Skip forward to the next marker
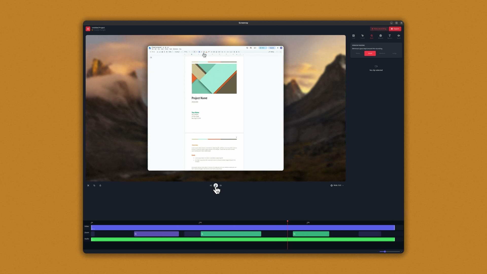The image size is (487, 274). point(221,185)
